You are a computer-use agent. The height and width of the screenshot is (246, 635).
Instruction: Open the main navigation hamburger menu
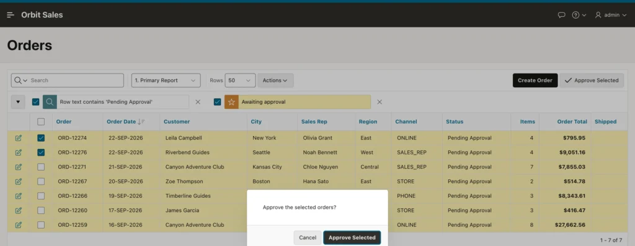tap(11, 15)
